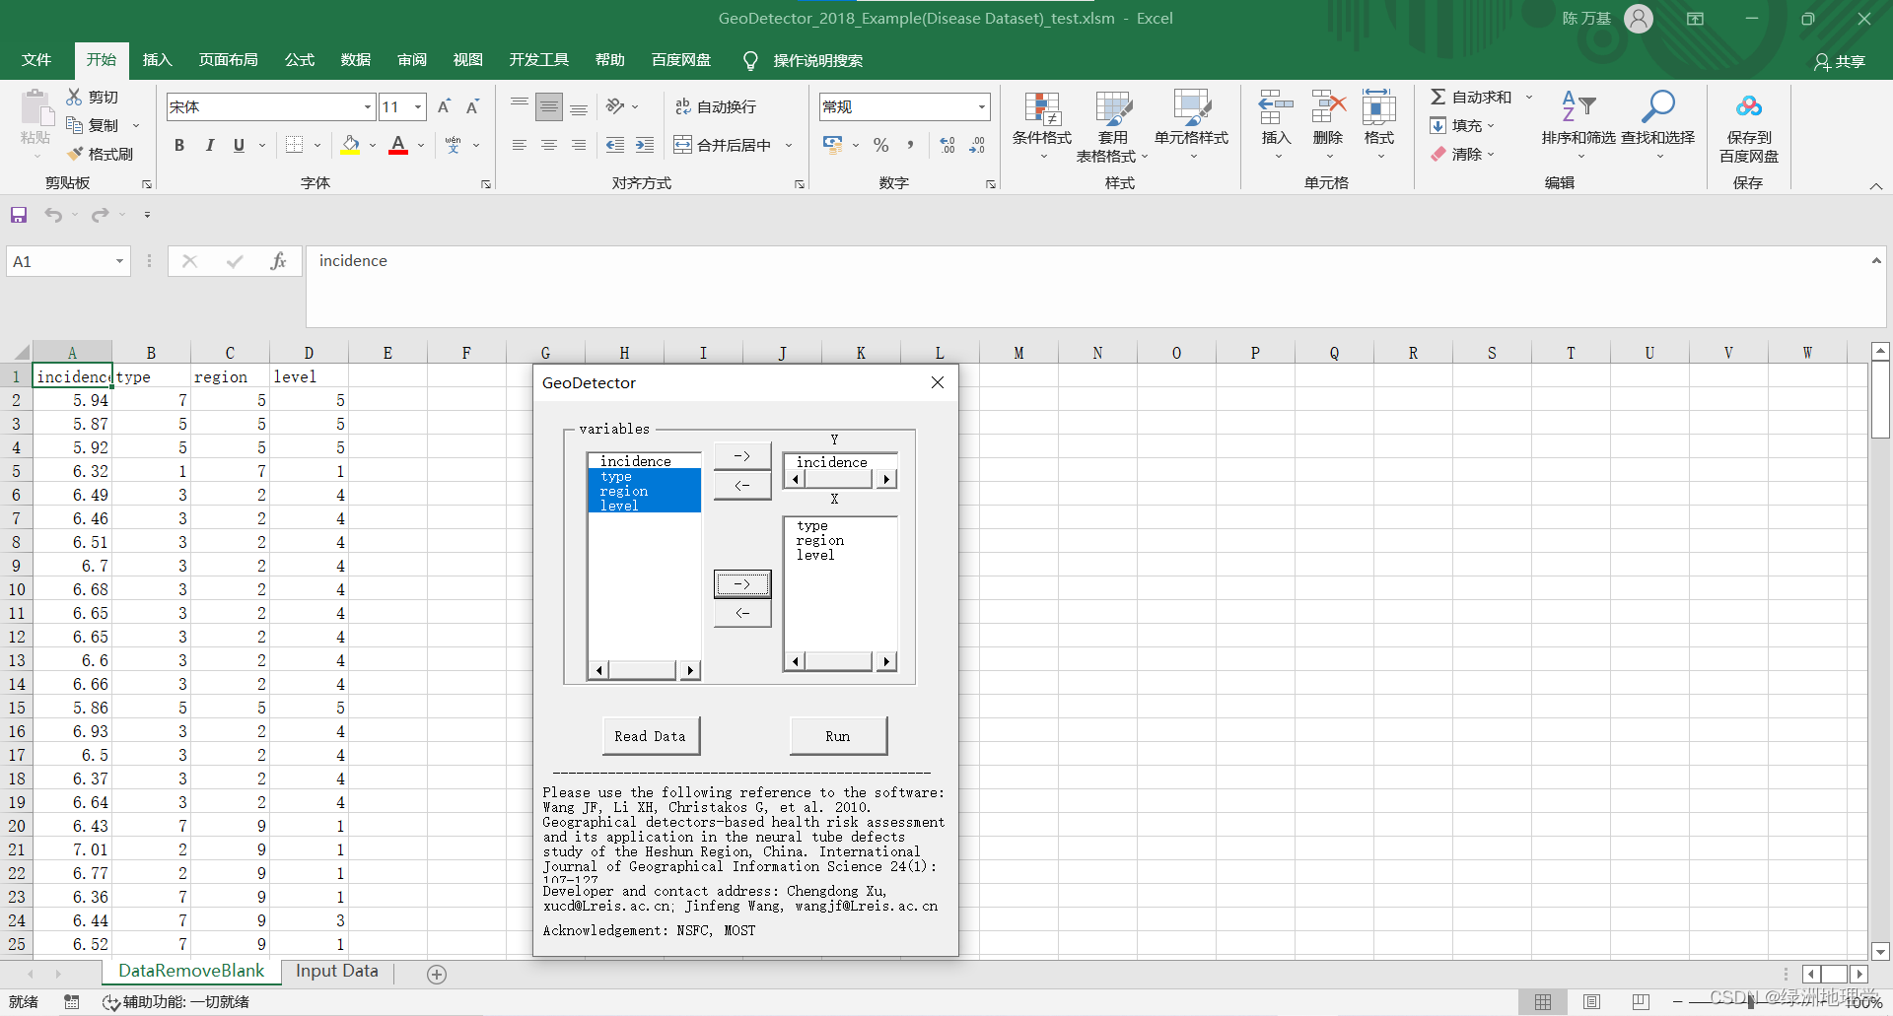Switch to the 页面布局 Page Layout tab
Image resolution: width=1893 pixels, height=1016 pixels.
(229, 60)
